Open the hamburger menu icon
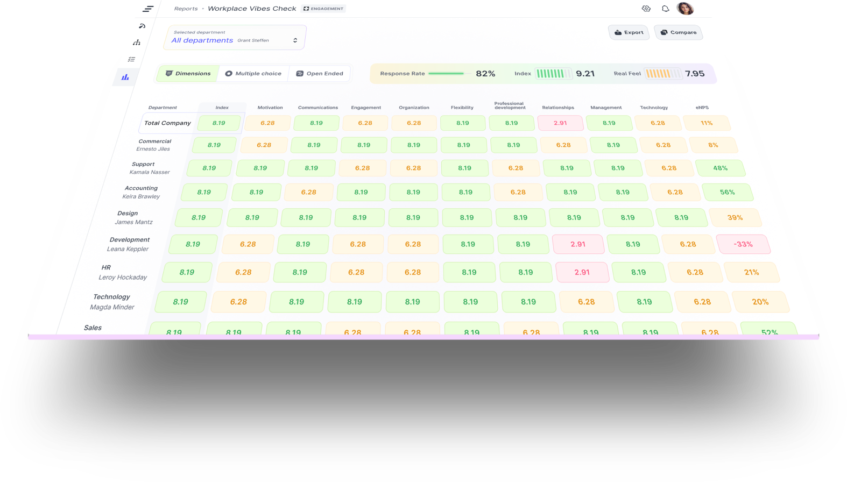The width and height of the screenshot is (847, 482). tap(148, 9)
